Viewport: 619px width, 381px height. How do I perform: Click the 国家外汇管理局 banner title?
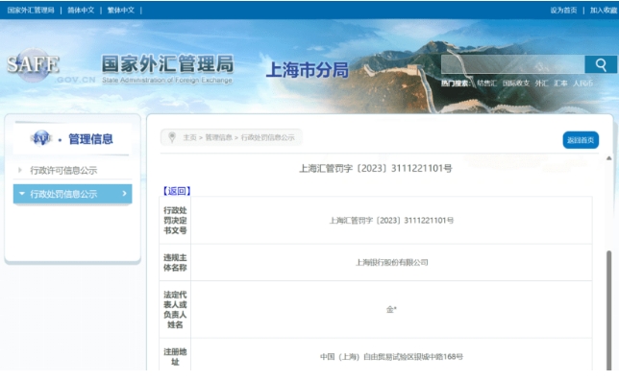[168, 64]
